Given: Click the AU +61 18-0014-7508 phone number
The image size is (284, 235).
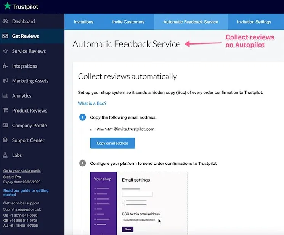Looking at the screenshot, I should (21, 225).
